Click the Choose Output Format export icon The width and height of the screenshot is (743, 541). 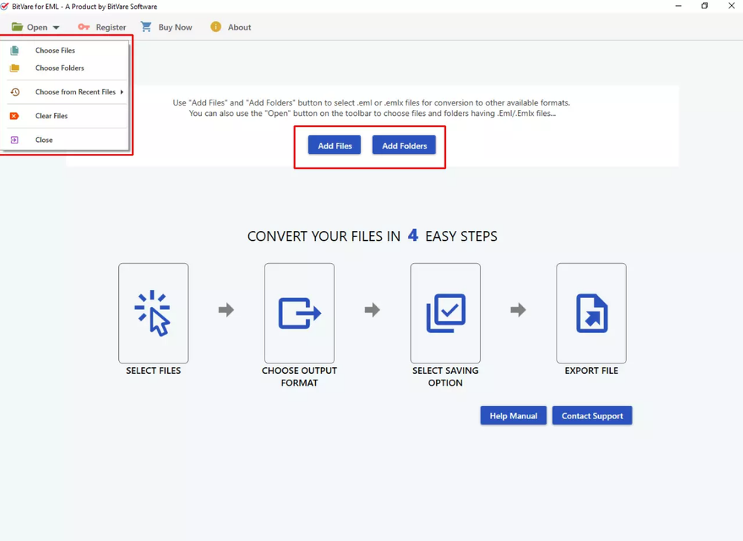pyautogui.click(x=299, y=313)
